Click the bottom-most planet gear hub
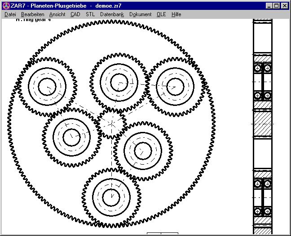The image size is (291, 236). (110, 196)
